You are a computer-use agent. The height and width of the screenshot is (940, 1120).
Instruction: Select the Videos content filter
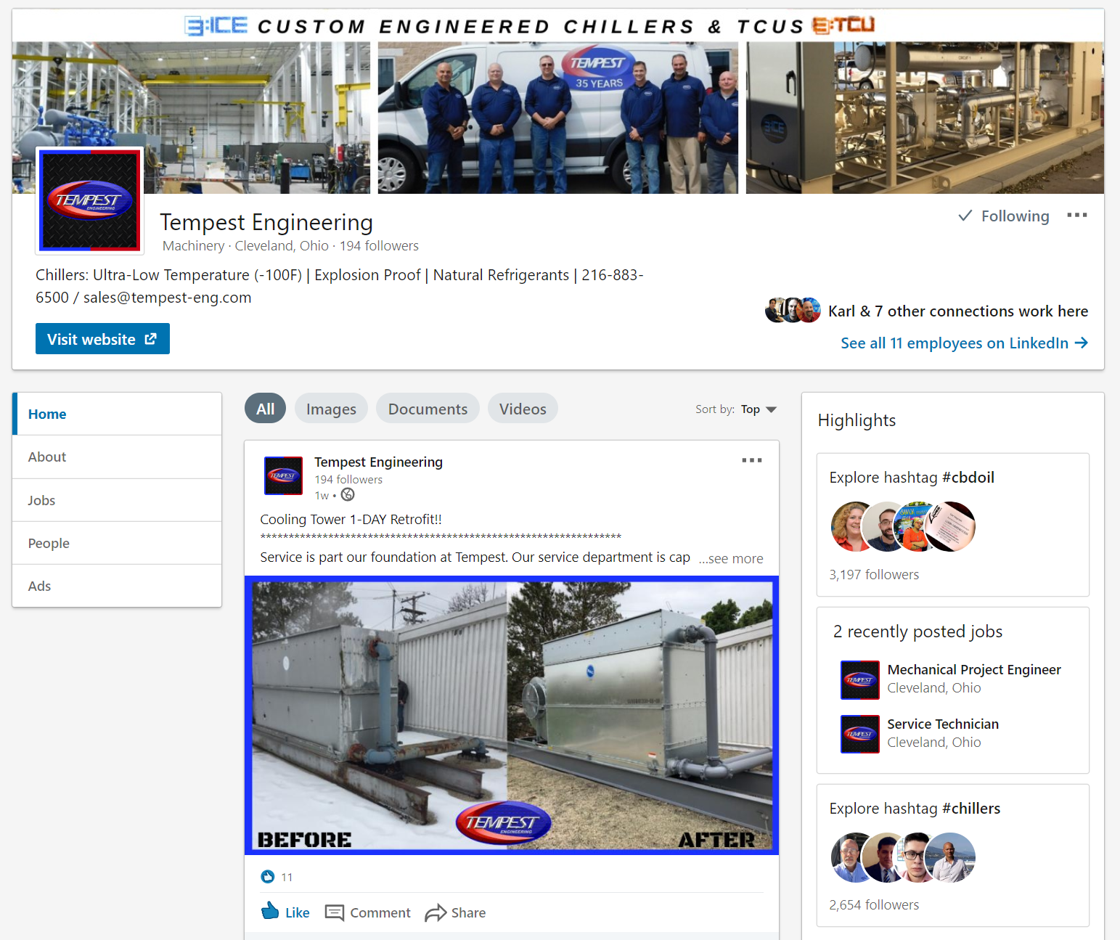(523, 408)
